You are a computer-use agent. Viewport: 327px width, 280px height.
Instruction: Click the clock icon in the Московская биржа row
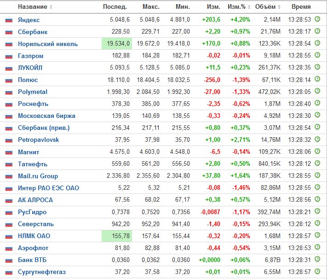click(317, 115)
